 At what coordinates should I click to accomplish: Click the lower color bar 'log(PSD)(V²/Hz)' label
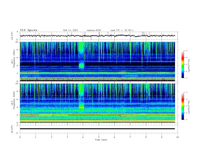pos(189,107)
